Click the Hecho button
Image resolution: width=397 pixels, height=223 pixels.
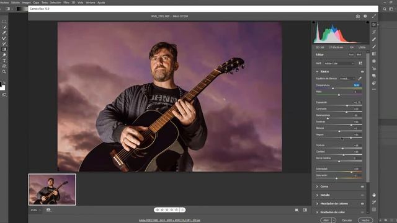[365, 221]
